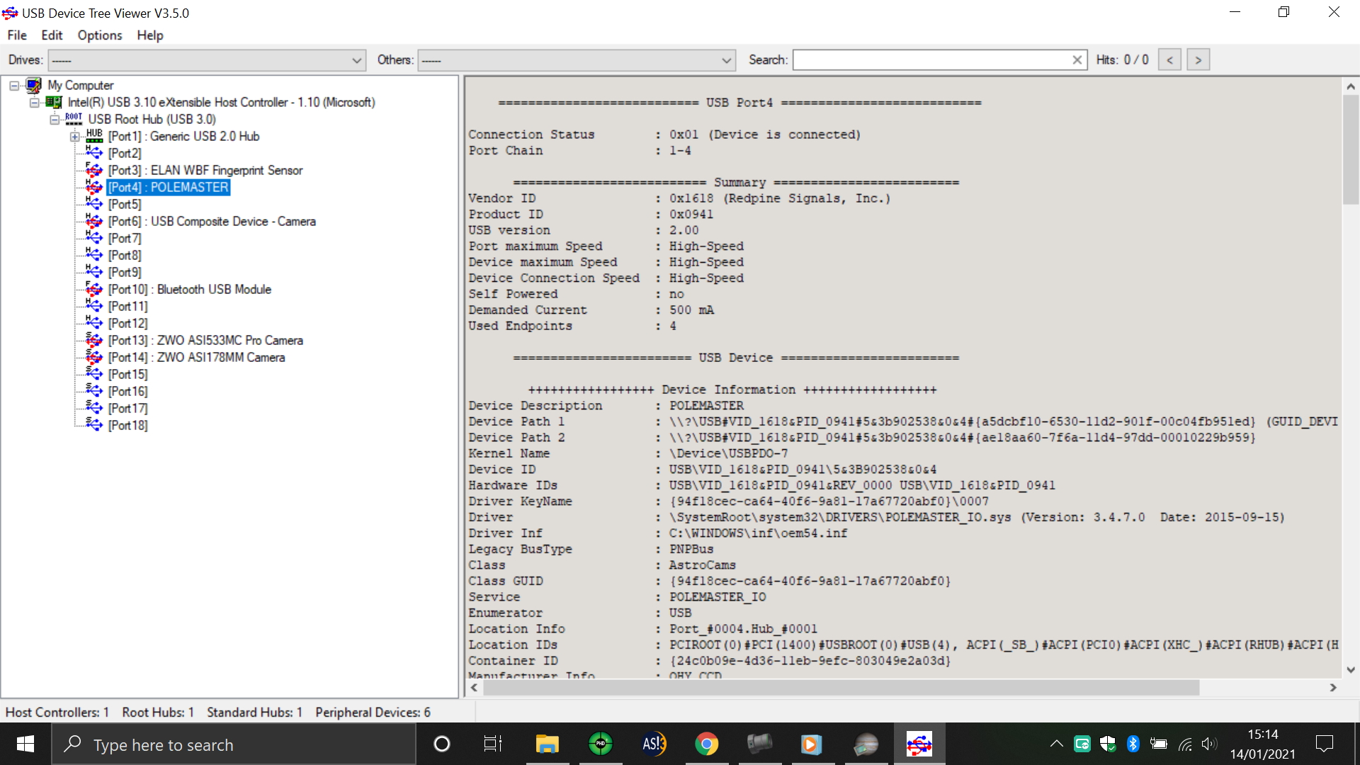
Task: Collapse the Intel Host Controller node
Action: tap(34, 103)
